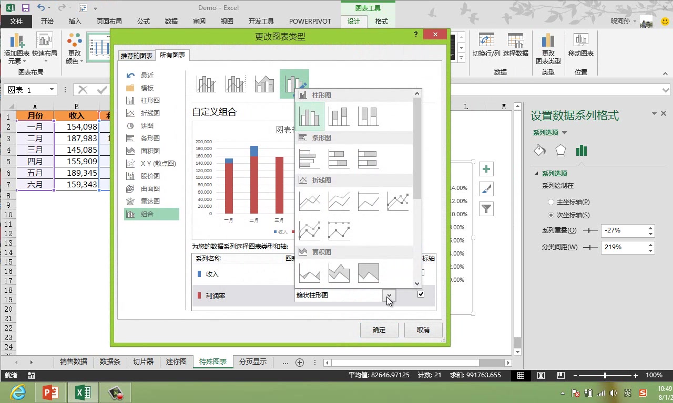
Task: Select clustered column chart in dropdown gallery
Action: (310, 116)
